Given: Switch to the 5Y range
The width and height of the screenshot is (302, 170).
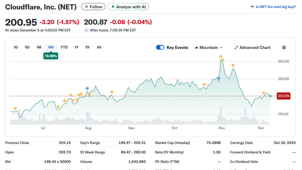Looking at the screenshot, I should click(x=87, y=47).
